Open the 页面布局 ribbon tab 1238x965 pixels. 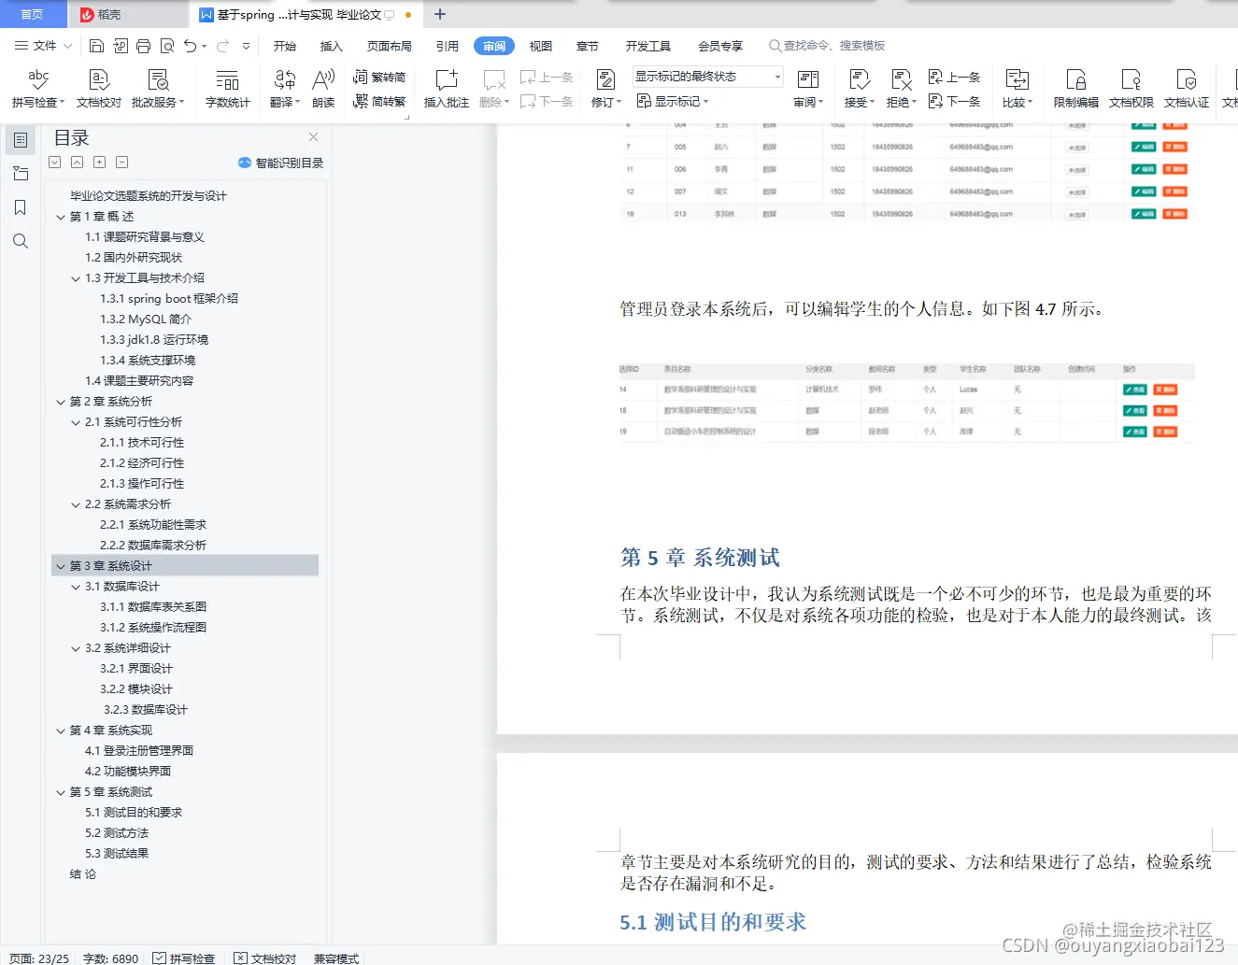click(x=390, y=46)
